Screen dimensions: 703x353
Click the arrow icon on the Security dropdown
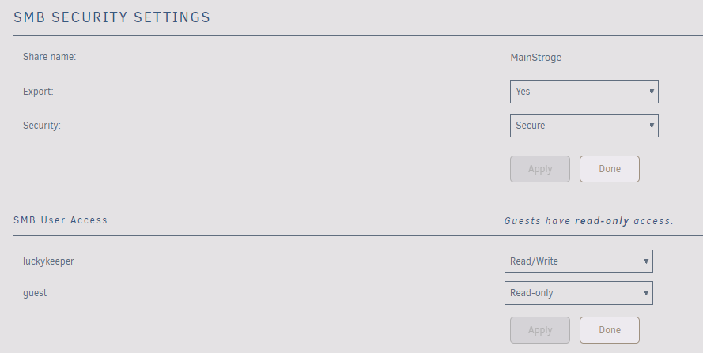click(x=652, y=126)
